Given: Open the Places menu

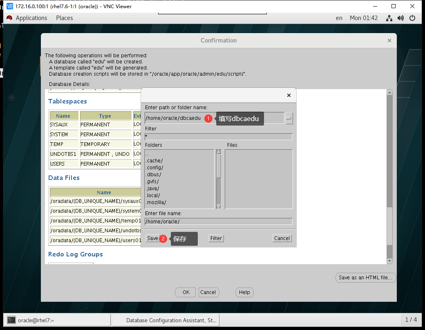Looking at the screenshot, I should tap(65, 18).
